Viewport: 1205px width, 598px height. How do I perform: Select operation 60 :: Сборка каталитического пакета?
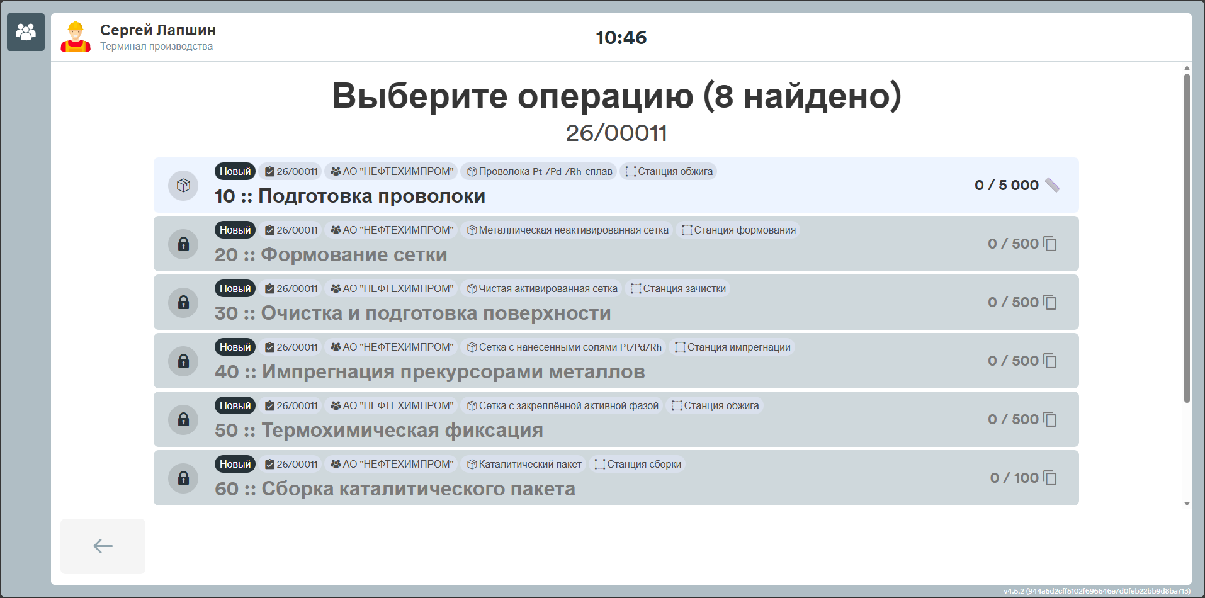(x=616, y=478)
